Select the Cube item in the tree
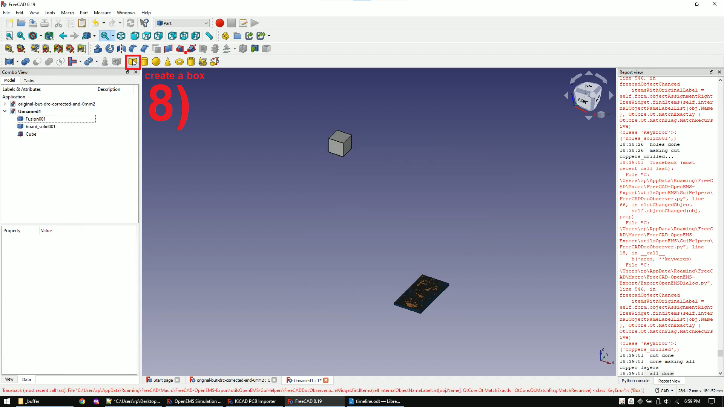Viewport: 724px width, 407px height. pos(31,134)
